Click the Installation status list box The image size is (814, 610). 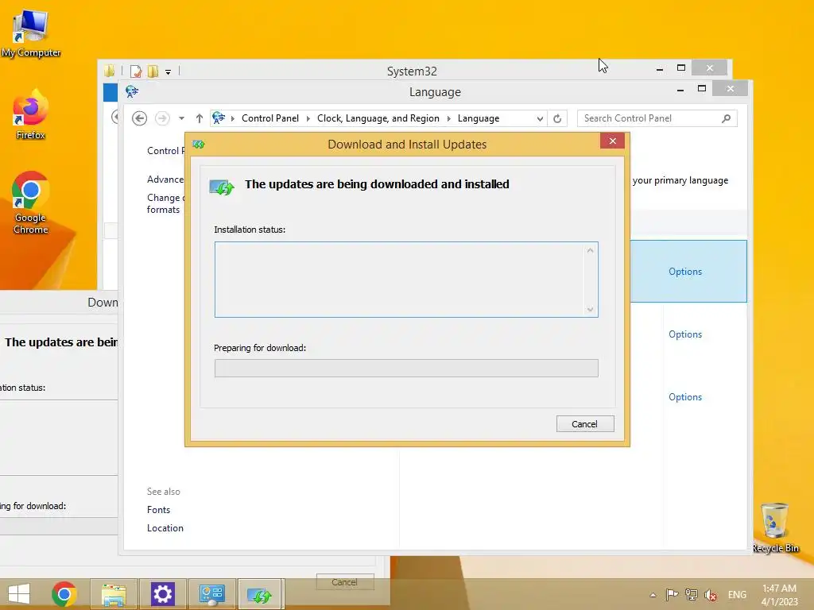point(406,280)
